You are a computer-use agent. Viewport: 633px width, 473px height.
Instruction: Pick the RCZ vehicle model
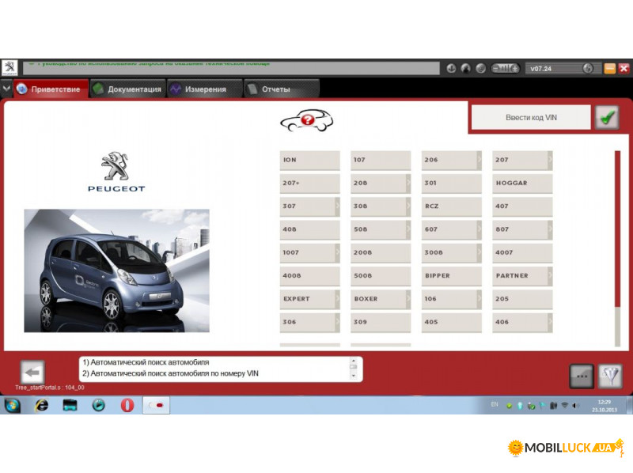point(450,206)
